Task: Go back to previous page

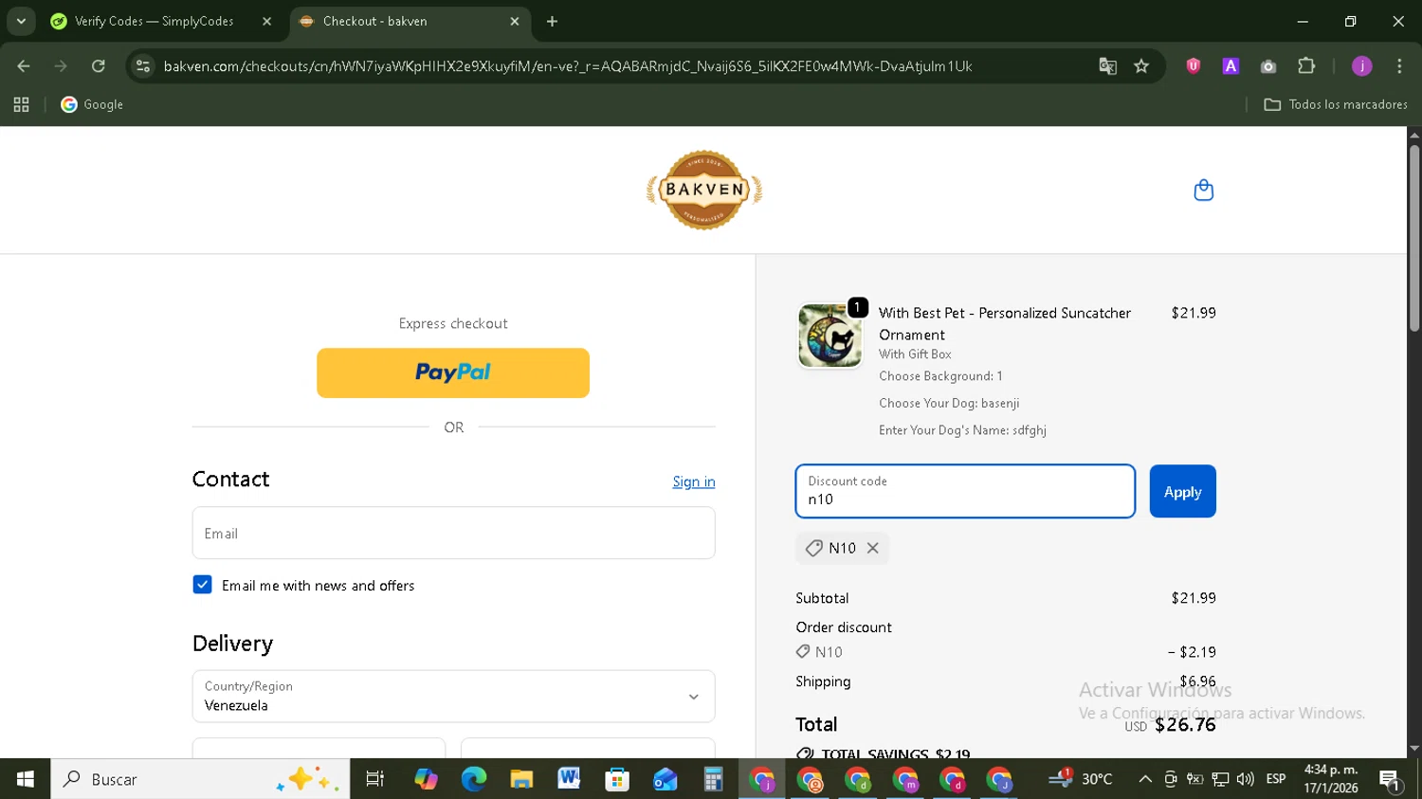Action: pyautogui.click(x=24, y=65)
